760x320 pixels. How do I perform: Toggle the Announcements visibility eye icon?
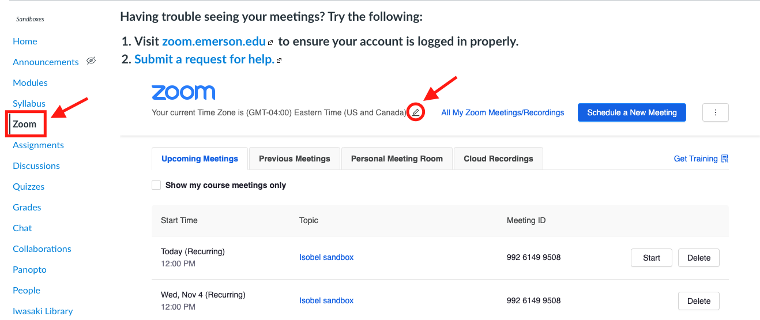tap(91, 61)
